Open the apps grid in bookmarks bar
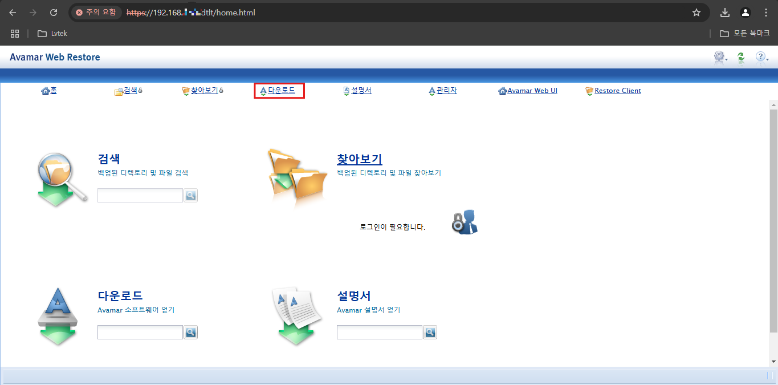The width and height of the screenshot is (778, 385). [x=15, y=34]
